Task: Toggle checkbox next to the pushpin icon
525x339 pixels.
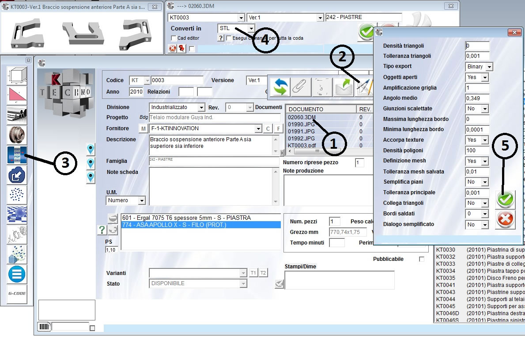Action: (192, 49)
